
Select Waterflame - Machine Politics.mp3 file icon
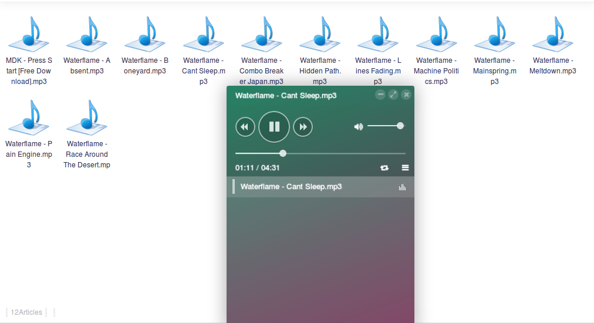click(x=437, y=35)
